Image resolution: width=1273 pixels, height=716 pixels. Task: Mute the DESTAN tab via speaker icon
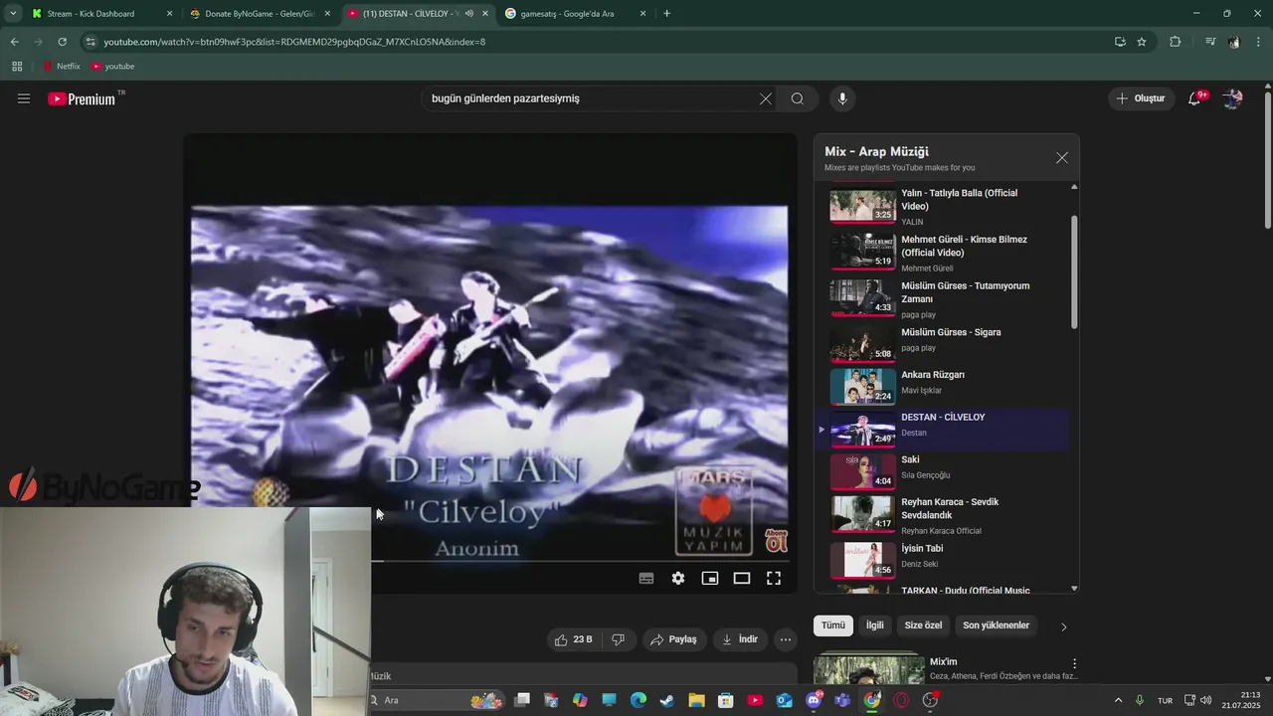(469, 14)
